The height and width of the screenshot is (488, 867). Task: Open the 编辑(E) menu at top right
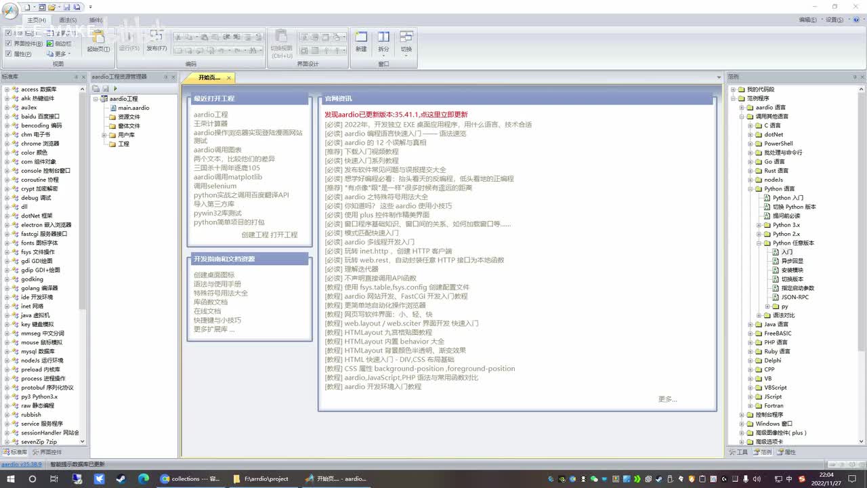pyautogui.click(x=807, y=20)
